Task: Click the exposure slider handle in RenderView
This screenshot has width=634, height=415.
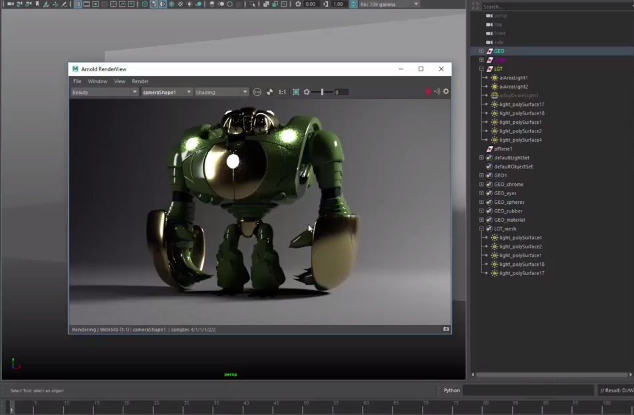Action: tap(322, 92)
